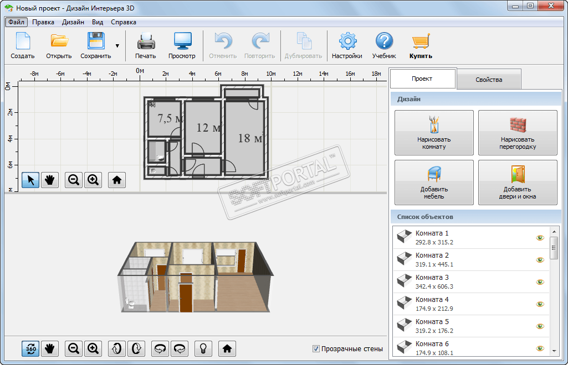Hide Комната 4 using eye icon
The height and width of the screenshot is (365, 568).
[x=540, y=304]
